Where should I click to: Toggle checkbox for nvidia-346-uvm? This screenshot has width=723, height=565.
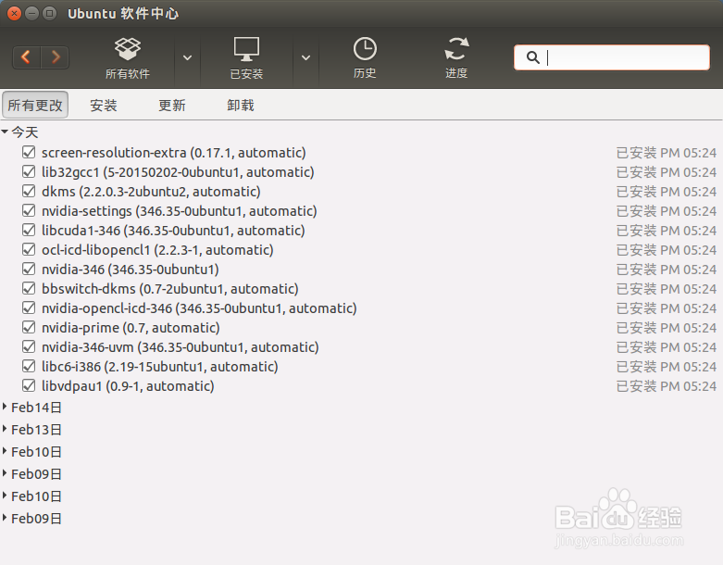pyautogui.click(x=29, y=346)
